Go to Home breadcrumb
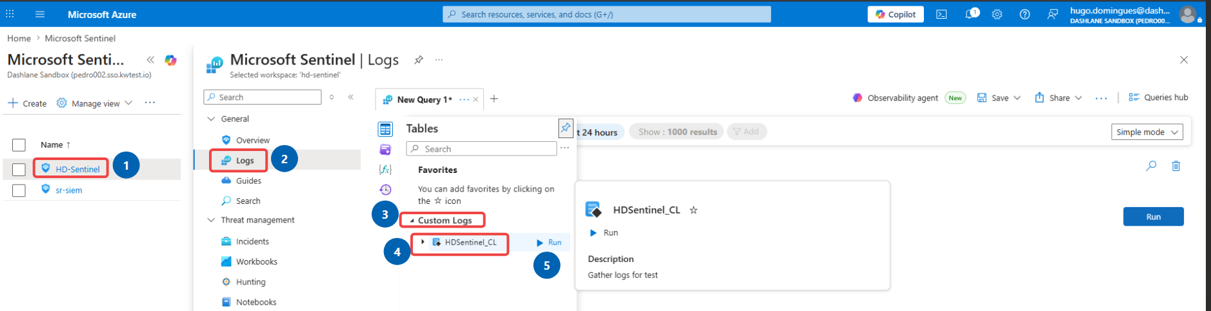1211x311 pixels. (x=19, y=38)
